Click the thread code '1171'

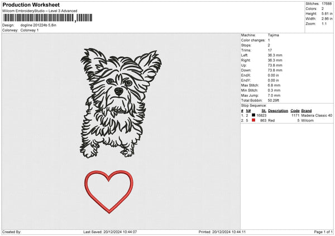click(295, 115)
